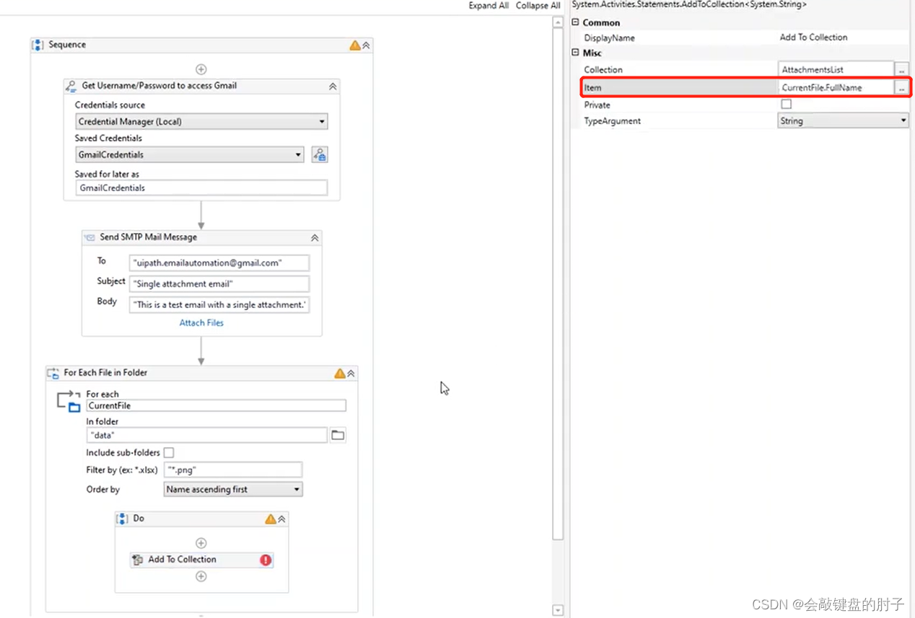Open expression editor for Item property
This screenshot has height=618, width=915.
point(901,87)
